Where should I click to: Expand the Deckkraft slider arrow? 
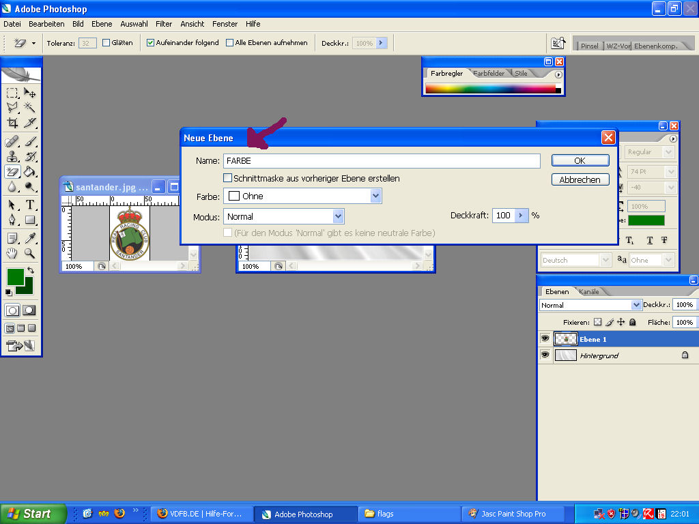(x=522, y=216)
